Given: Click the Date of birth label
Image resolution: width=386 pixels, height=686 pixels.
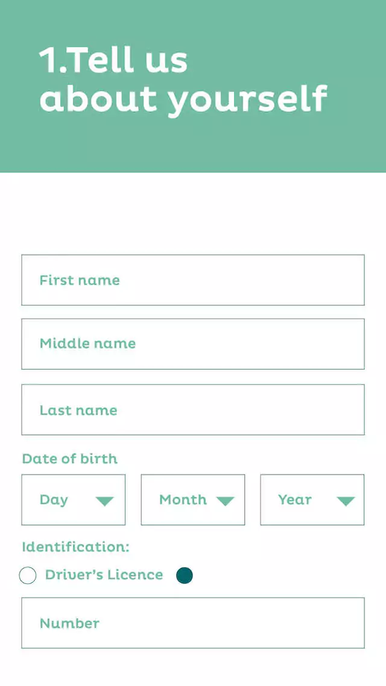Looking at the screenshot, I should pos(69,459).
